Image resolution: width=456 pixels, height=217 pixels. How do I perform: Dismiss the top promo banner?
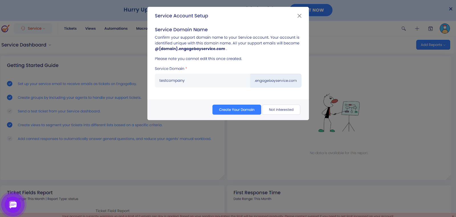tap(451, 9)
